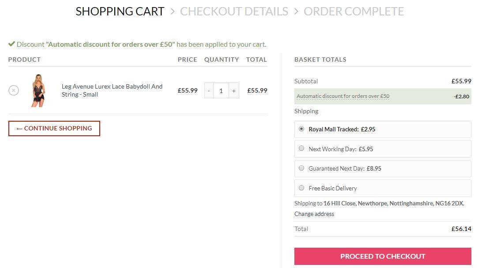Click the chevron before Order Complete
Screen dimensions: 478x268
(x=296, y=11)
